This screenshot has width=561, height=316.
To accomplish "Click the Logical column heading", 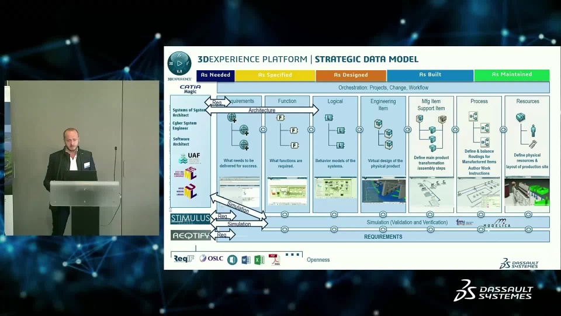I will [x=335, y=101].
